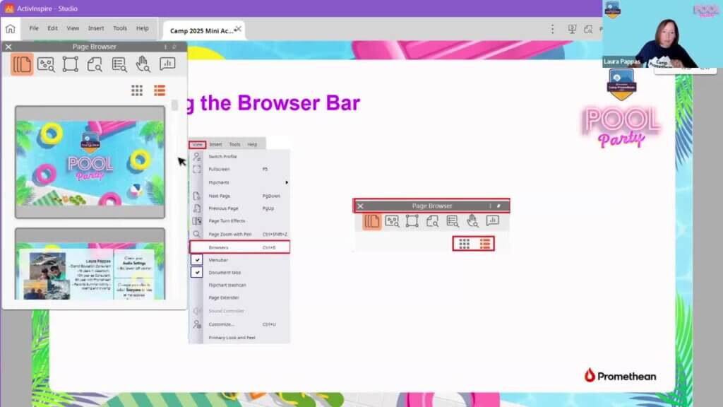Viewport: 723px width, 407px height.
Task: Open the Insert menu
Action: pyautogui.click(x=96, y=28)
